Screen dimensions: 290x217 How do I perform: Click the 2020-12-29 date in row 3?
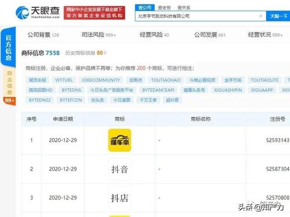coord(63,198)
